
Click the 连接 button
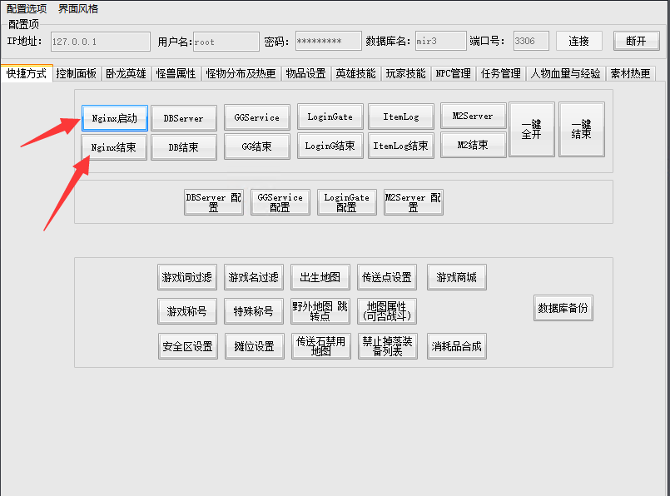pyautogui.click(x=579, y=41)
